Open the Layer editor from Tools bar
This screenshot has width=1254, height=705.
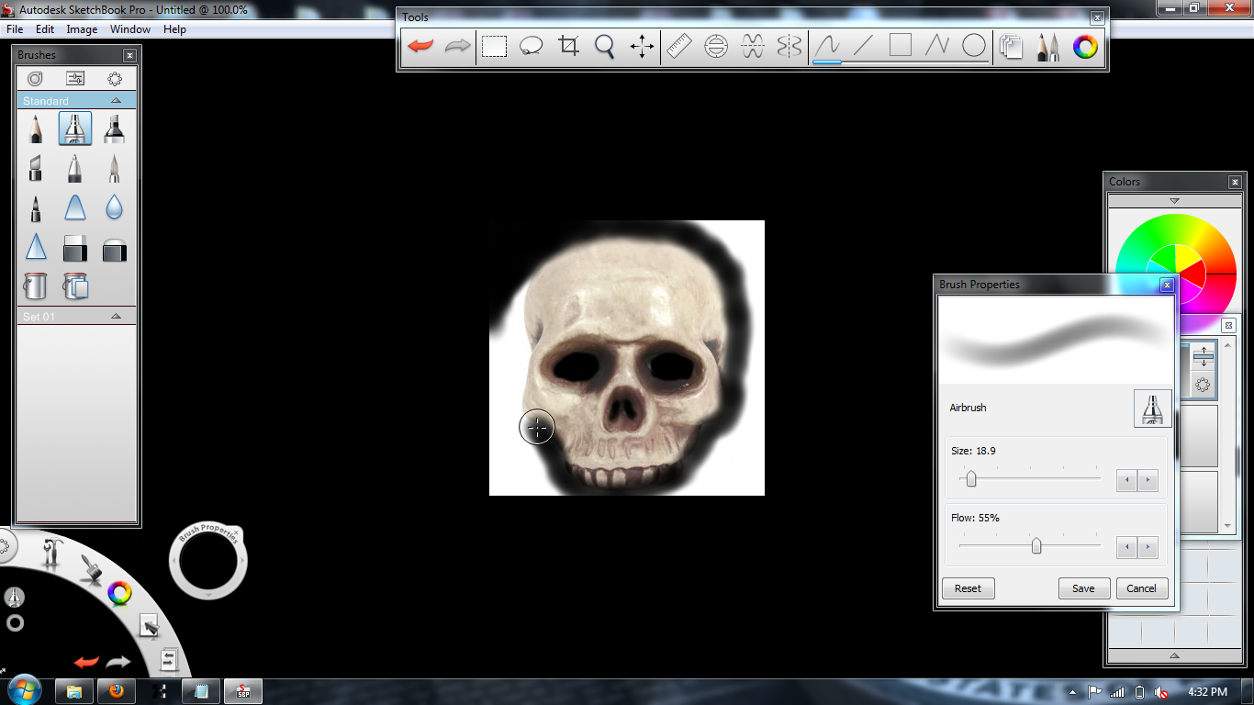coord(1012,46)
